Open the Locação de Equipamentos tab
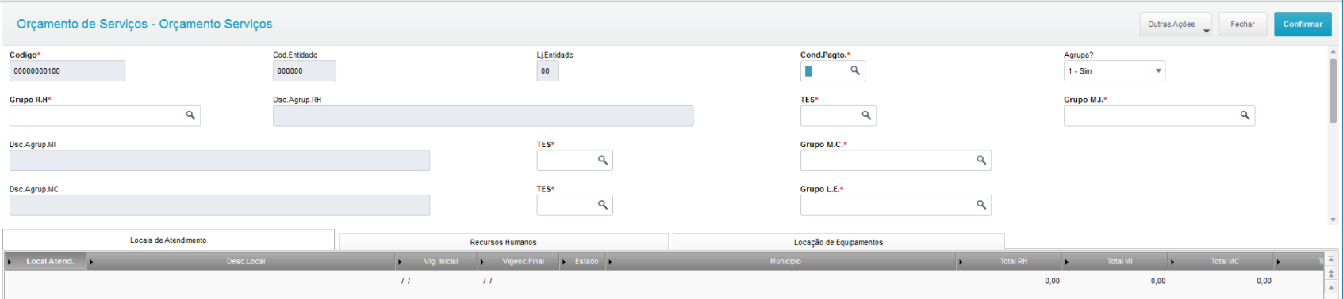The width and height of the screenshot is (1343, 299). pyautogui.click(x=838, y=242)
